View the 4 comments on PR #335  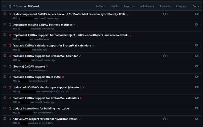click(197, 56)
